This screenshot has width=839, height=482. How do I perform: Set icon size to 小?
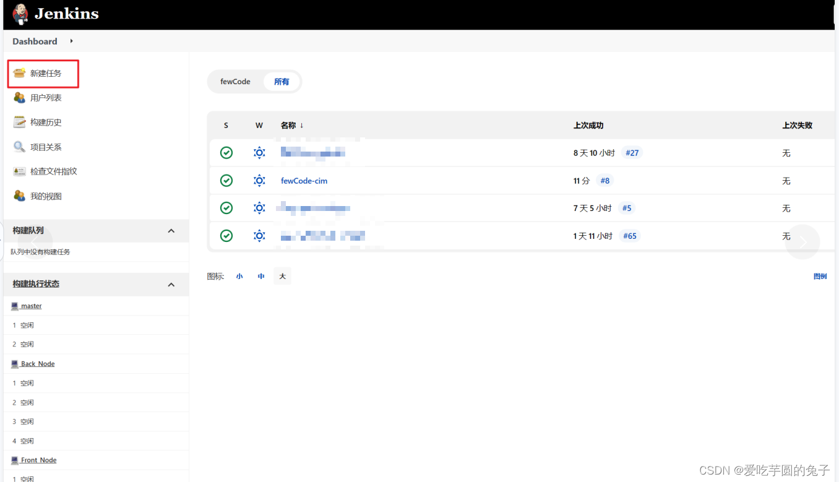[239, 277]
